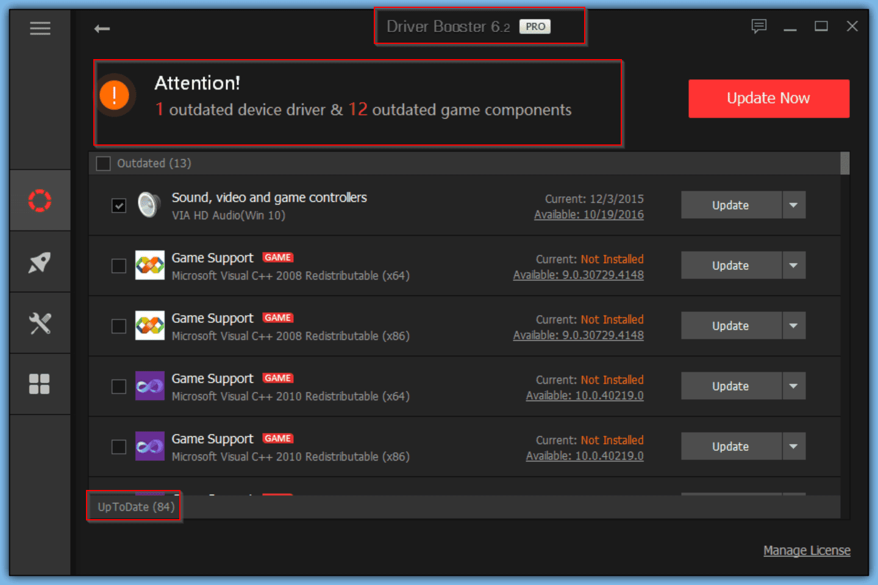Click 'Outdated (13)' header label
This screenshot has width=878, height=585.
[x=154, y=163]
